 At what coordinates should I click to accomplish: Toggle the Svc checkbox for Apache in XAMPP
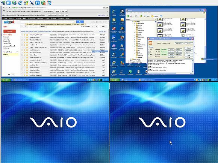(149, 49)
